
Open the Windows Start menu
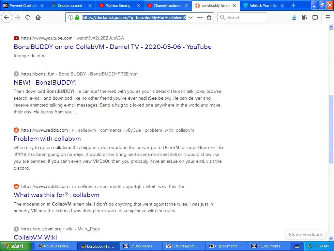(x=16, y=246)
